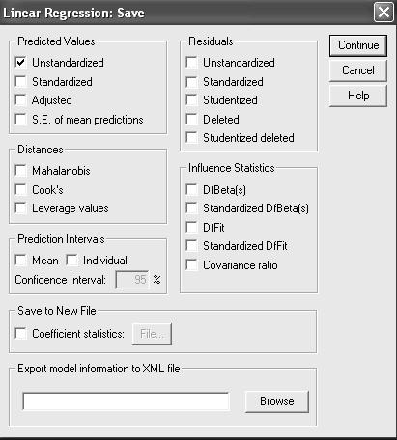397x440 pixels.
Task: Click the Continue button
Action: pos(358,45)
